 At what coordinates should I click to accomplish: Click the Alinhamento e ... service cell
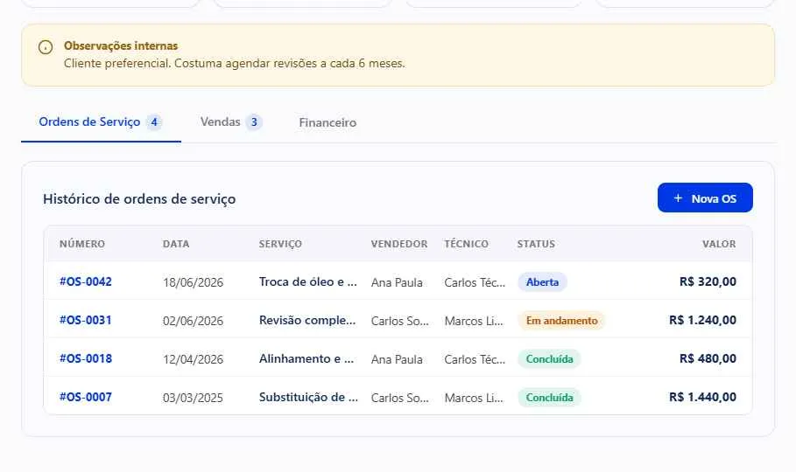pos(306,359)
